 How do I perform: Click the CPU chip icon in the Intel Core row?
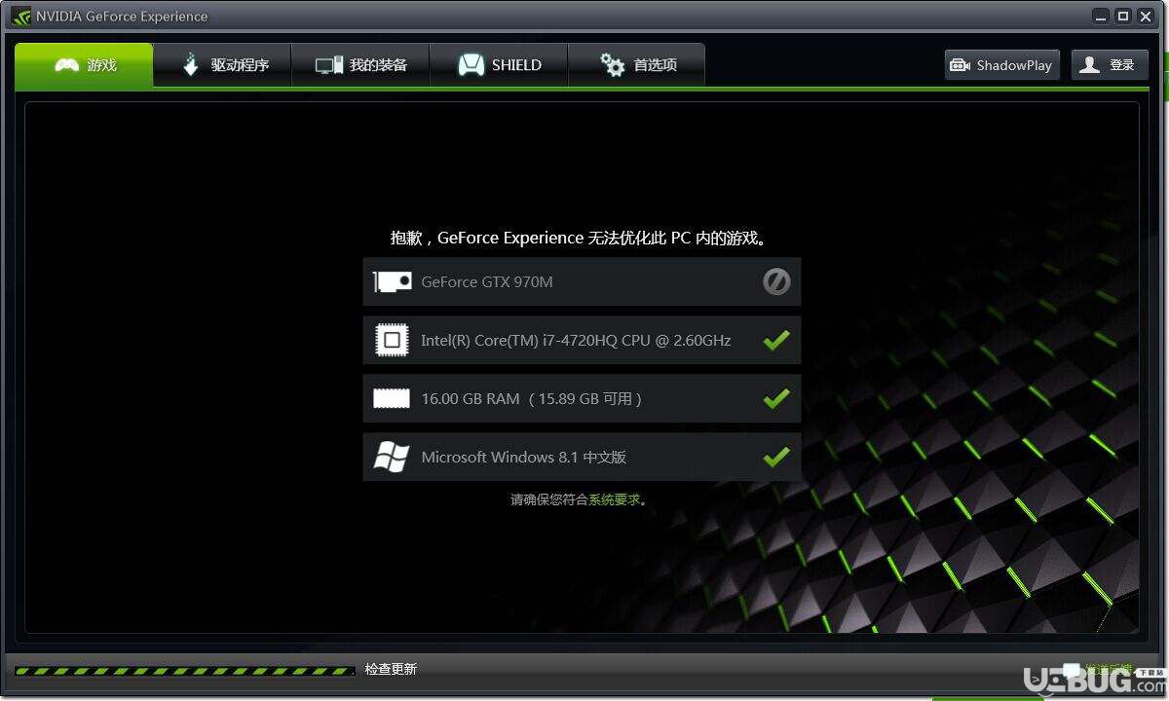[392, 340]
